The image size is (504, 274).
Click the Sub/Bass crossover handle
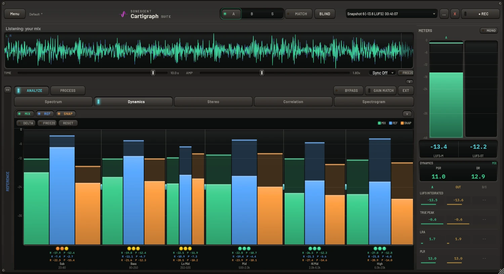(x=101, y=187)
